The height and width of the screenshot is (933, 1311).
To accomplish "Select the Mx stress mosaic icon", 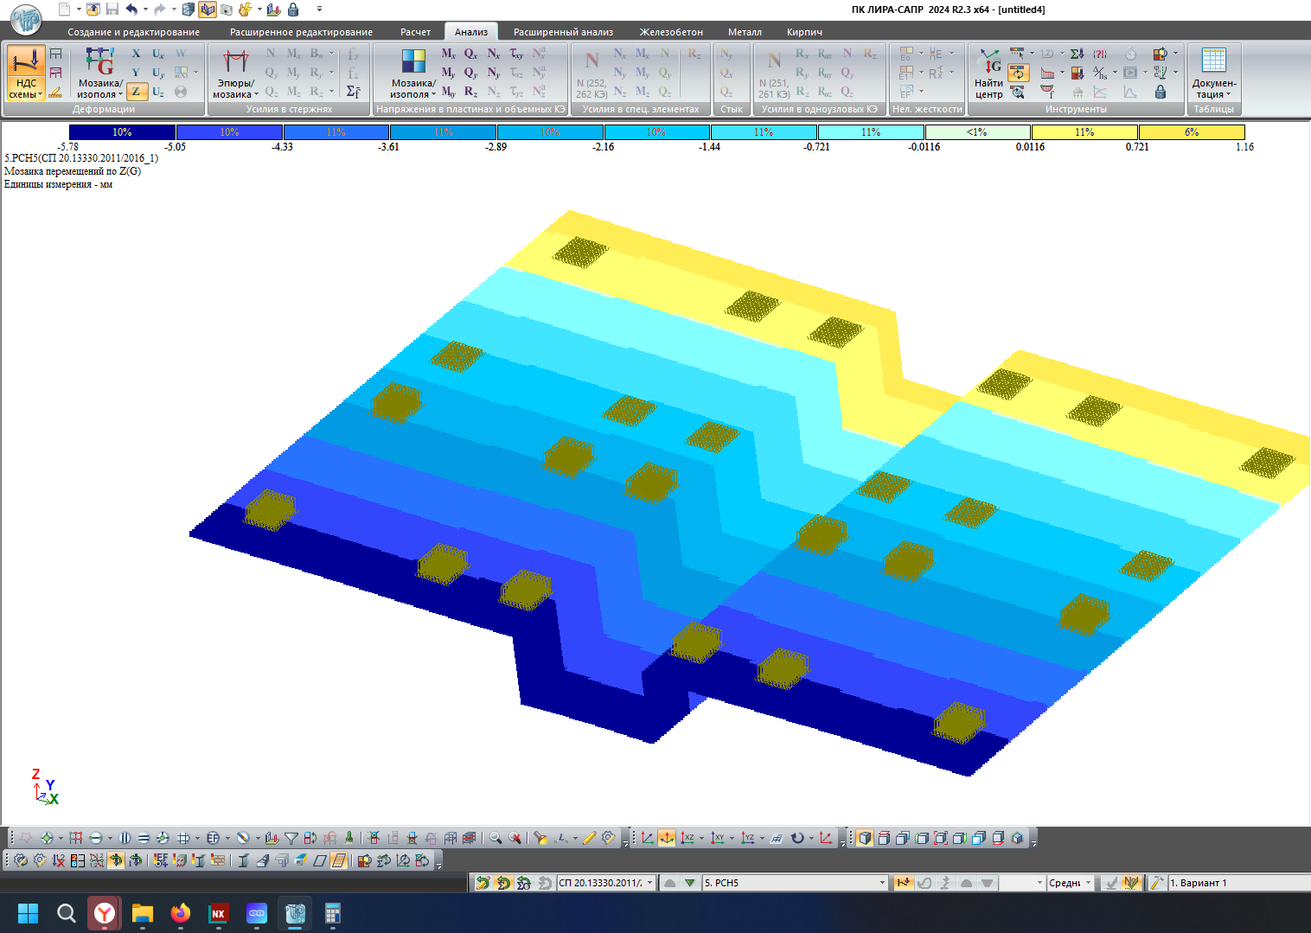I will pyautogui.click(x=448, y=54).
